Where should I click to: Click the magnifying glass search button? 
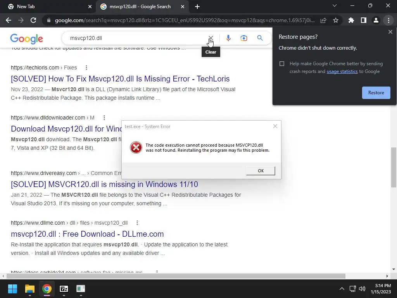(260, 38)
